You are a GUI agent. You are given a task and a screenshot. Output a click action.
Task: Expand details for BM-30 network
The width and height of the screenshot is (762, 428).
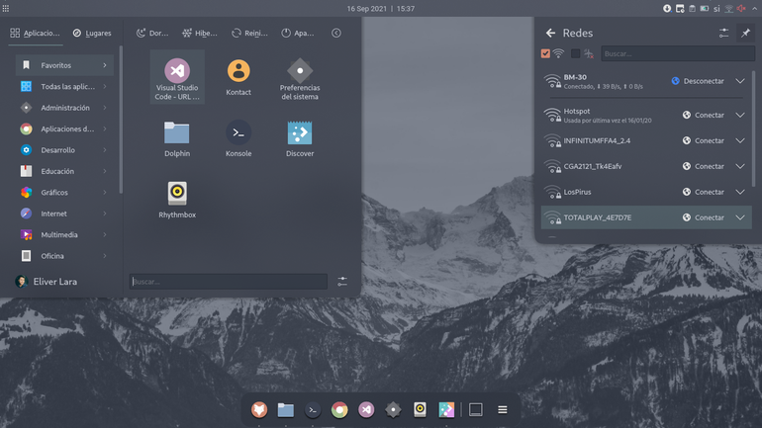[739, 81]
